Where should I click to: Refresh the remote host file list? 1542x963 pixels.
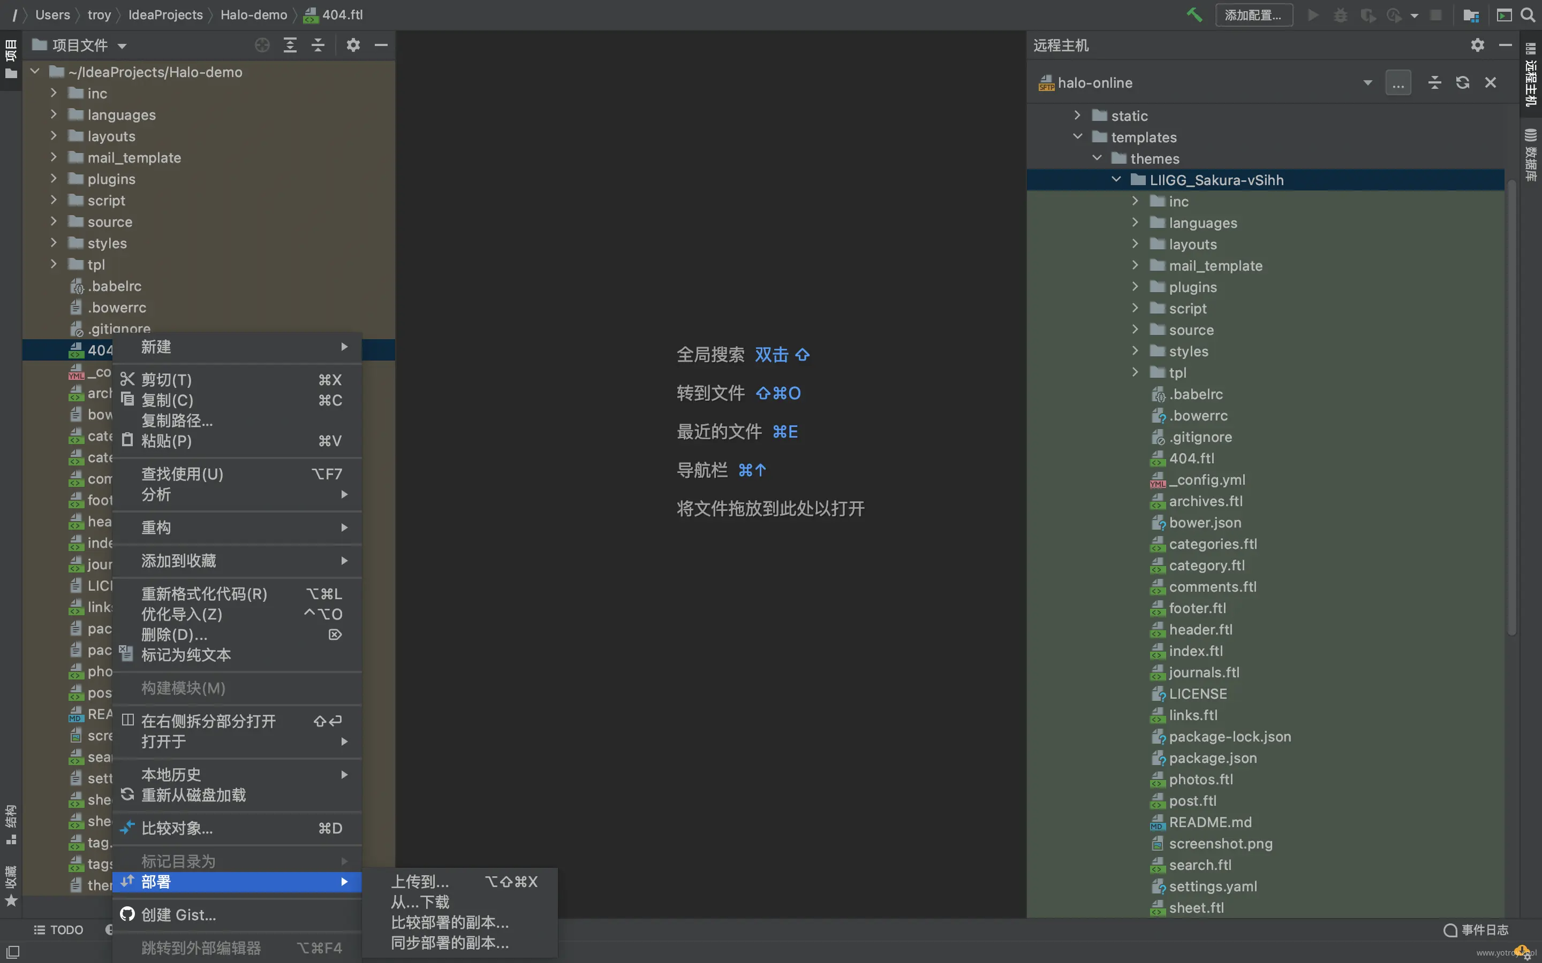[1462, 83]
